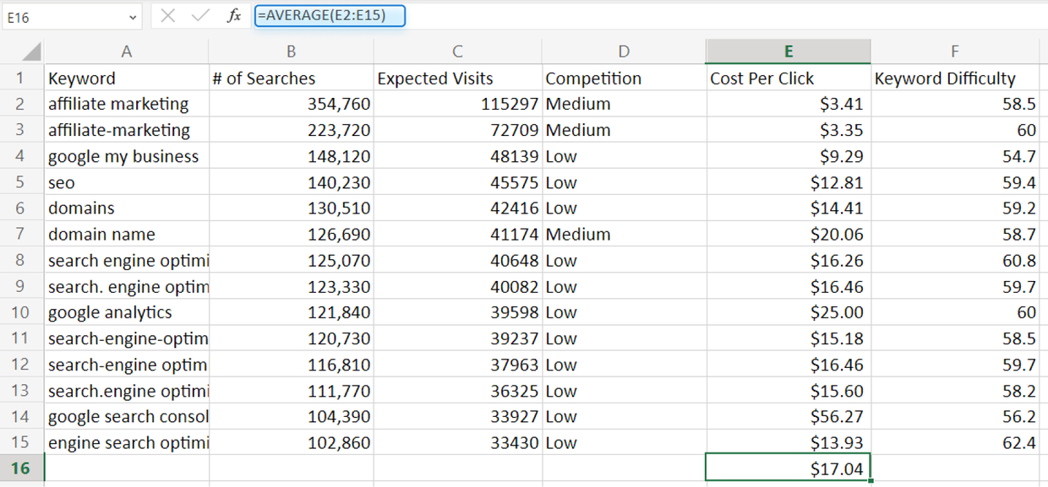This screenshot has height=487, width=1048.
Task: Select column B header above '# of Searches'
Action: pos(291,51)
